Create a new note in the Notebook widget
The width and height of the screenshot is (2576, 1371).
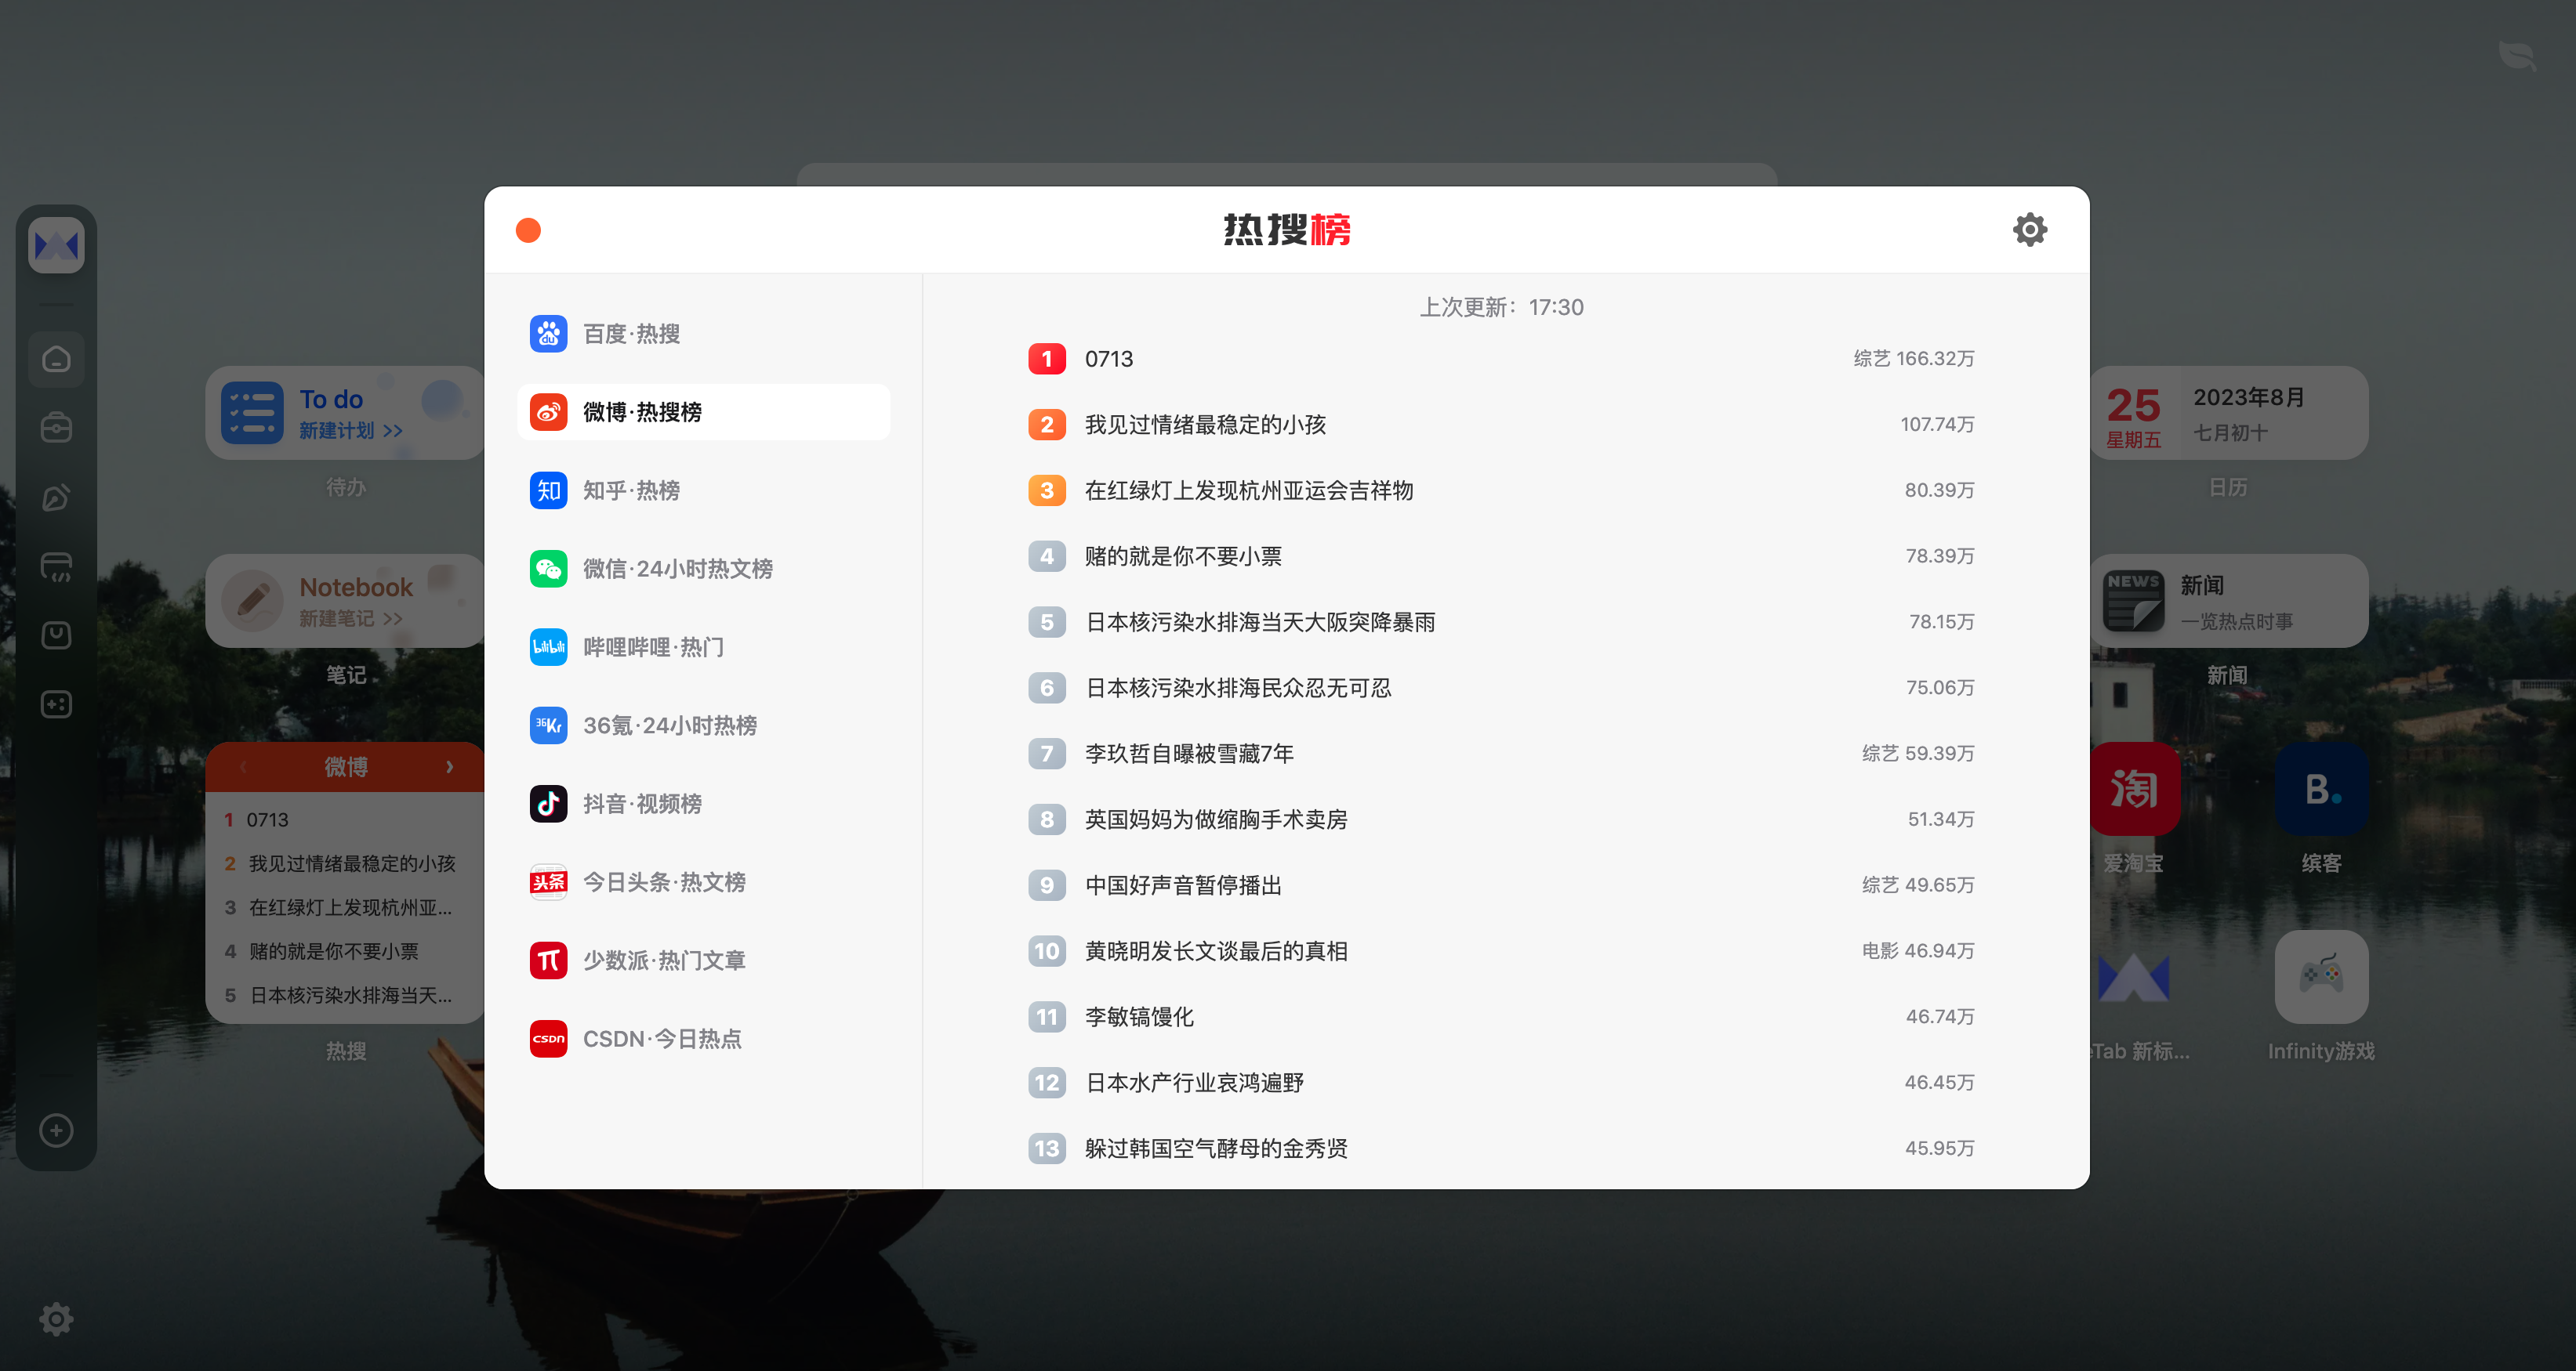pyautogui.click(x=350, y=619)
